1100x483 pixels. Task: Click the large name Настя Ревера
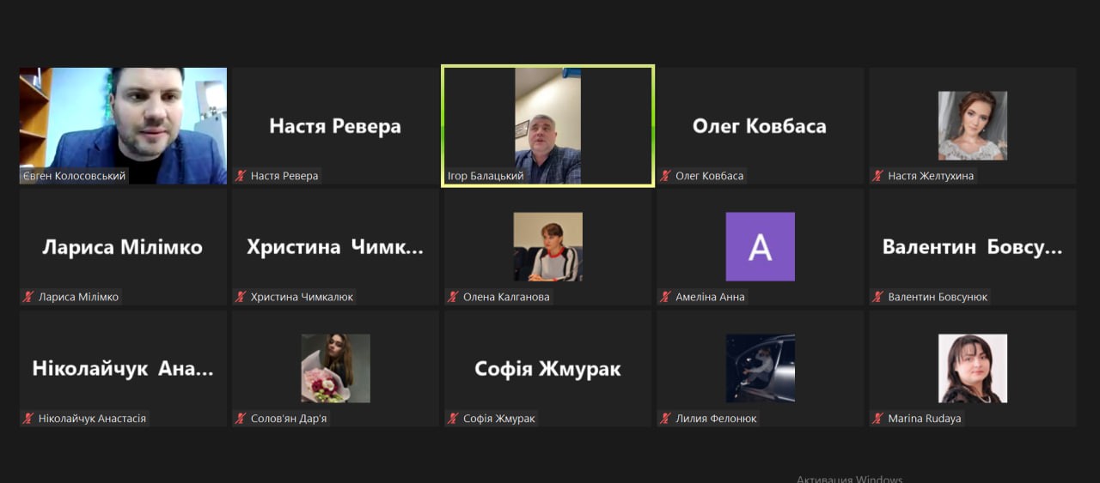click(x=335, y=126)
